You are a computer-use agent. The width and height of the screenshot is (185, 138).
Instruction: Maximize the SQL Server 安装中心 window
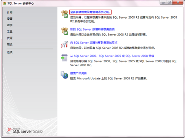[169, 2]
